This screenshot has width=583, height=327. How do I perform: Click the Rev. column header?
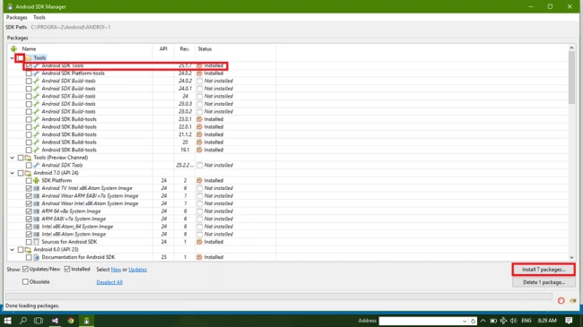185,48
